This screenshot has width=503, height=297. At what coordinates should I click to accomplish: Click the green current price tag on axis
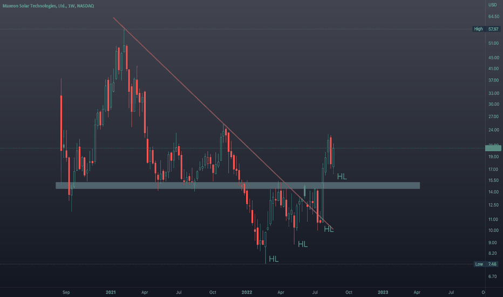coord(493,148)
